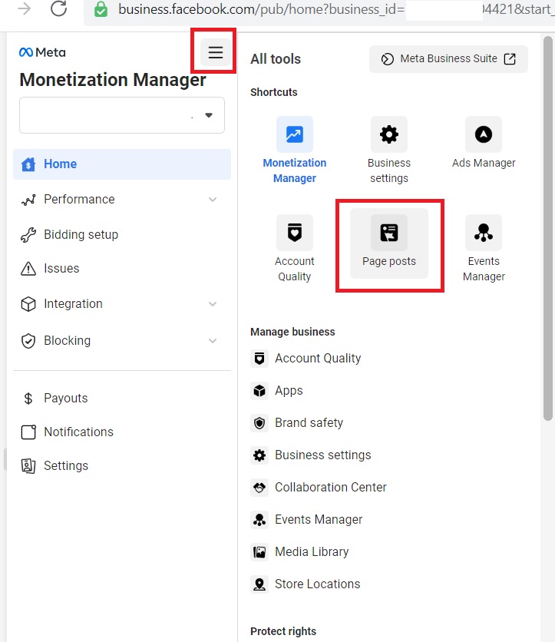Click the All tools title
The width and height of the screenshot is (555, 642).
(276, 59)
